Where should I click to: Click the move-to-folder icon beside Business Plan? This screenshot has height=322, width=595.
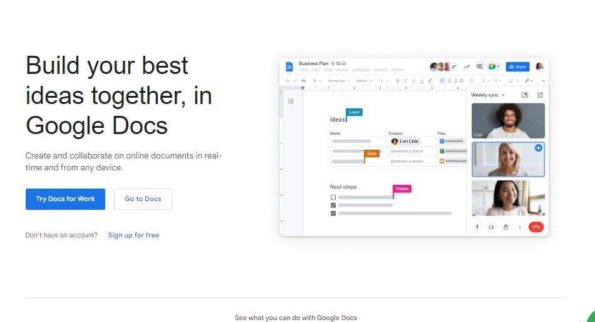tap(338, 63)
